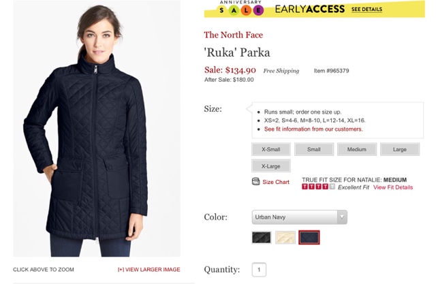Open See fit information from customers
Screen dimensions: 436x284
313,129
